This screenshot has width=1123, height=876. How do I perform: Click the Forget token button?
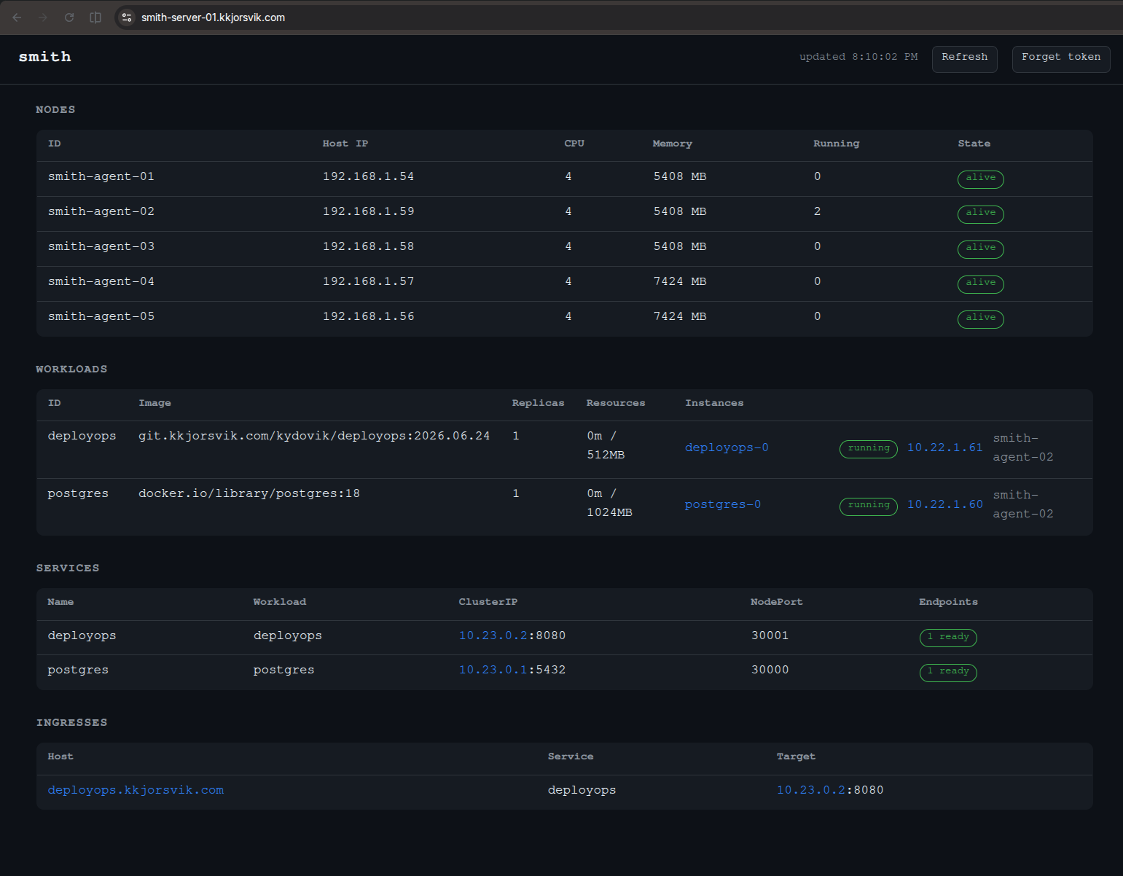coord(1060,59)
